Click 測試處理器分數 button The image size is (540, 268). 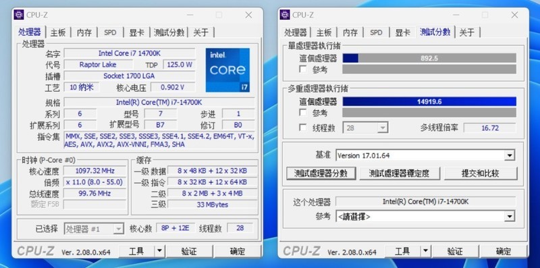(x=321, y=173)
